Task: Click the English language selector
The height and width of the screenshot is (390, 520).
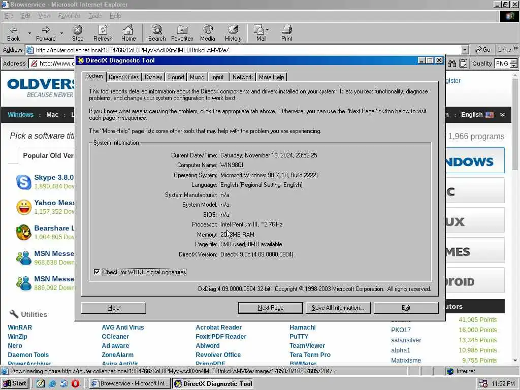Action: [x=477, y=115]
